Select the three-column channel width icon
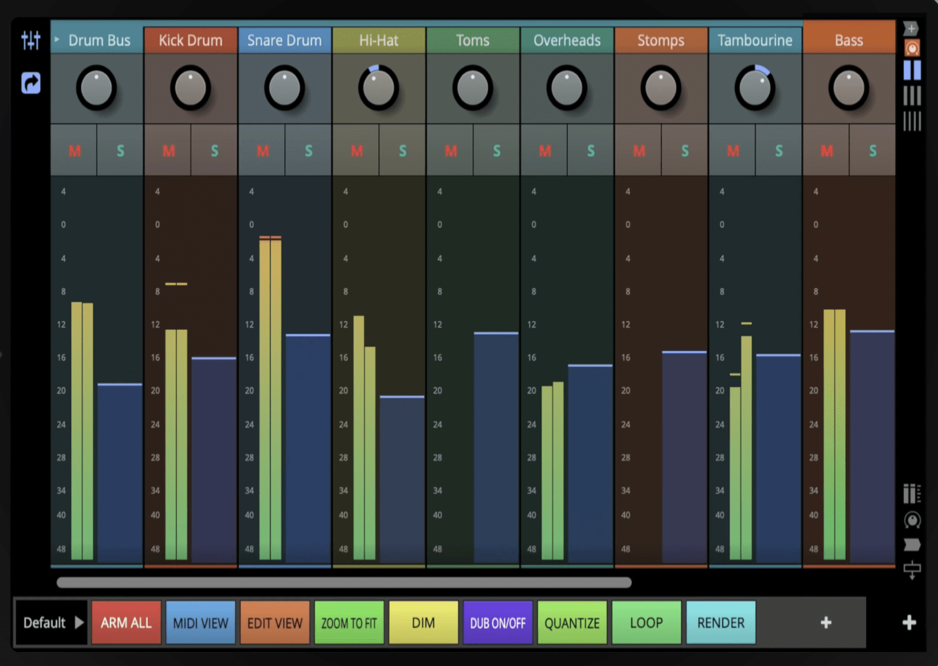The image size is (938, 666). point(911,95)
